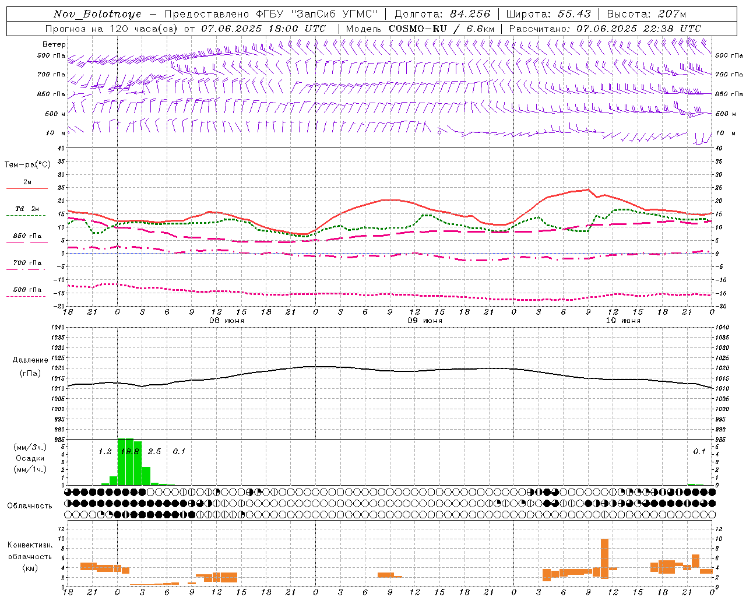Click the '850 гПа' temperature legend entry

(x=27, y=236)
